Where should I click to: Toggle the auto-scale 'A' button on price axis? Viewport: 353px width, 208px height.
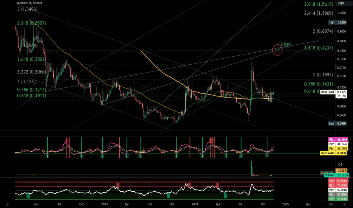point(344,204)
